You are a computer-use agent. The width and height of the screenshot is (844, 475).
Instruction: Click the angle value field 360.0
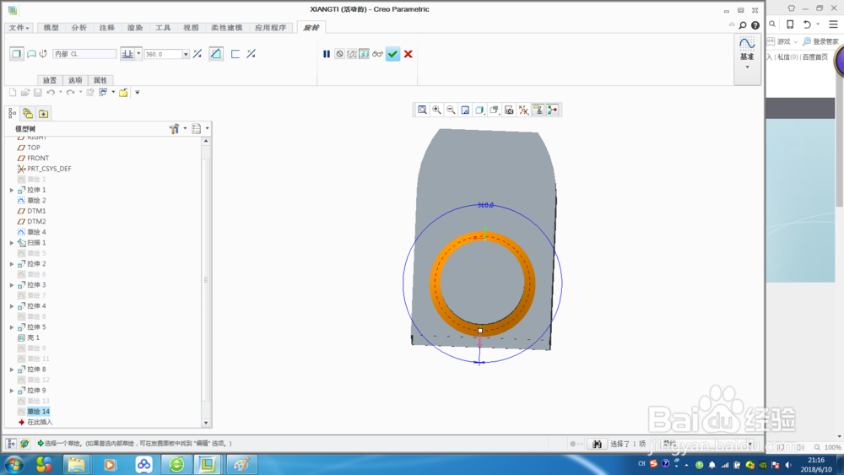pyautogui.click(x=163, y=54)
